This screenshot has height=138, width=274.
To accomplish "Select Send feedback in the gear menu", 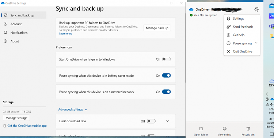I will (242, 27).
